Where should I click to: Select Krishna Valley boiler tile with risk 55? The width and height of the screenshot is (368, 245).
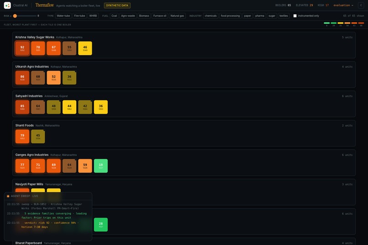pyautogui.click(x=69, y=48)
